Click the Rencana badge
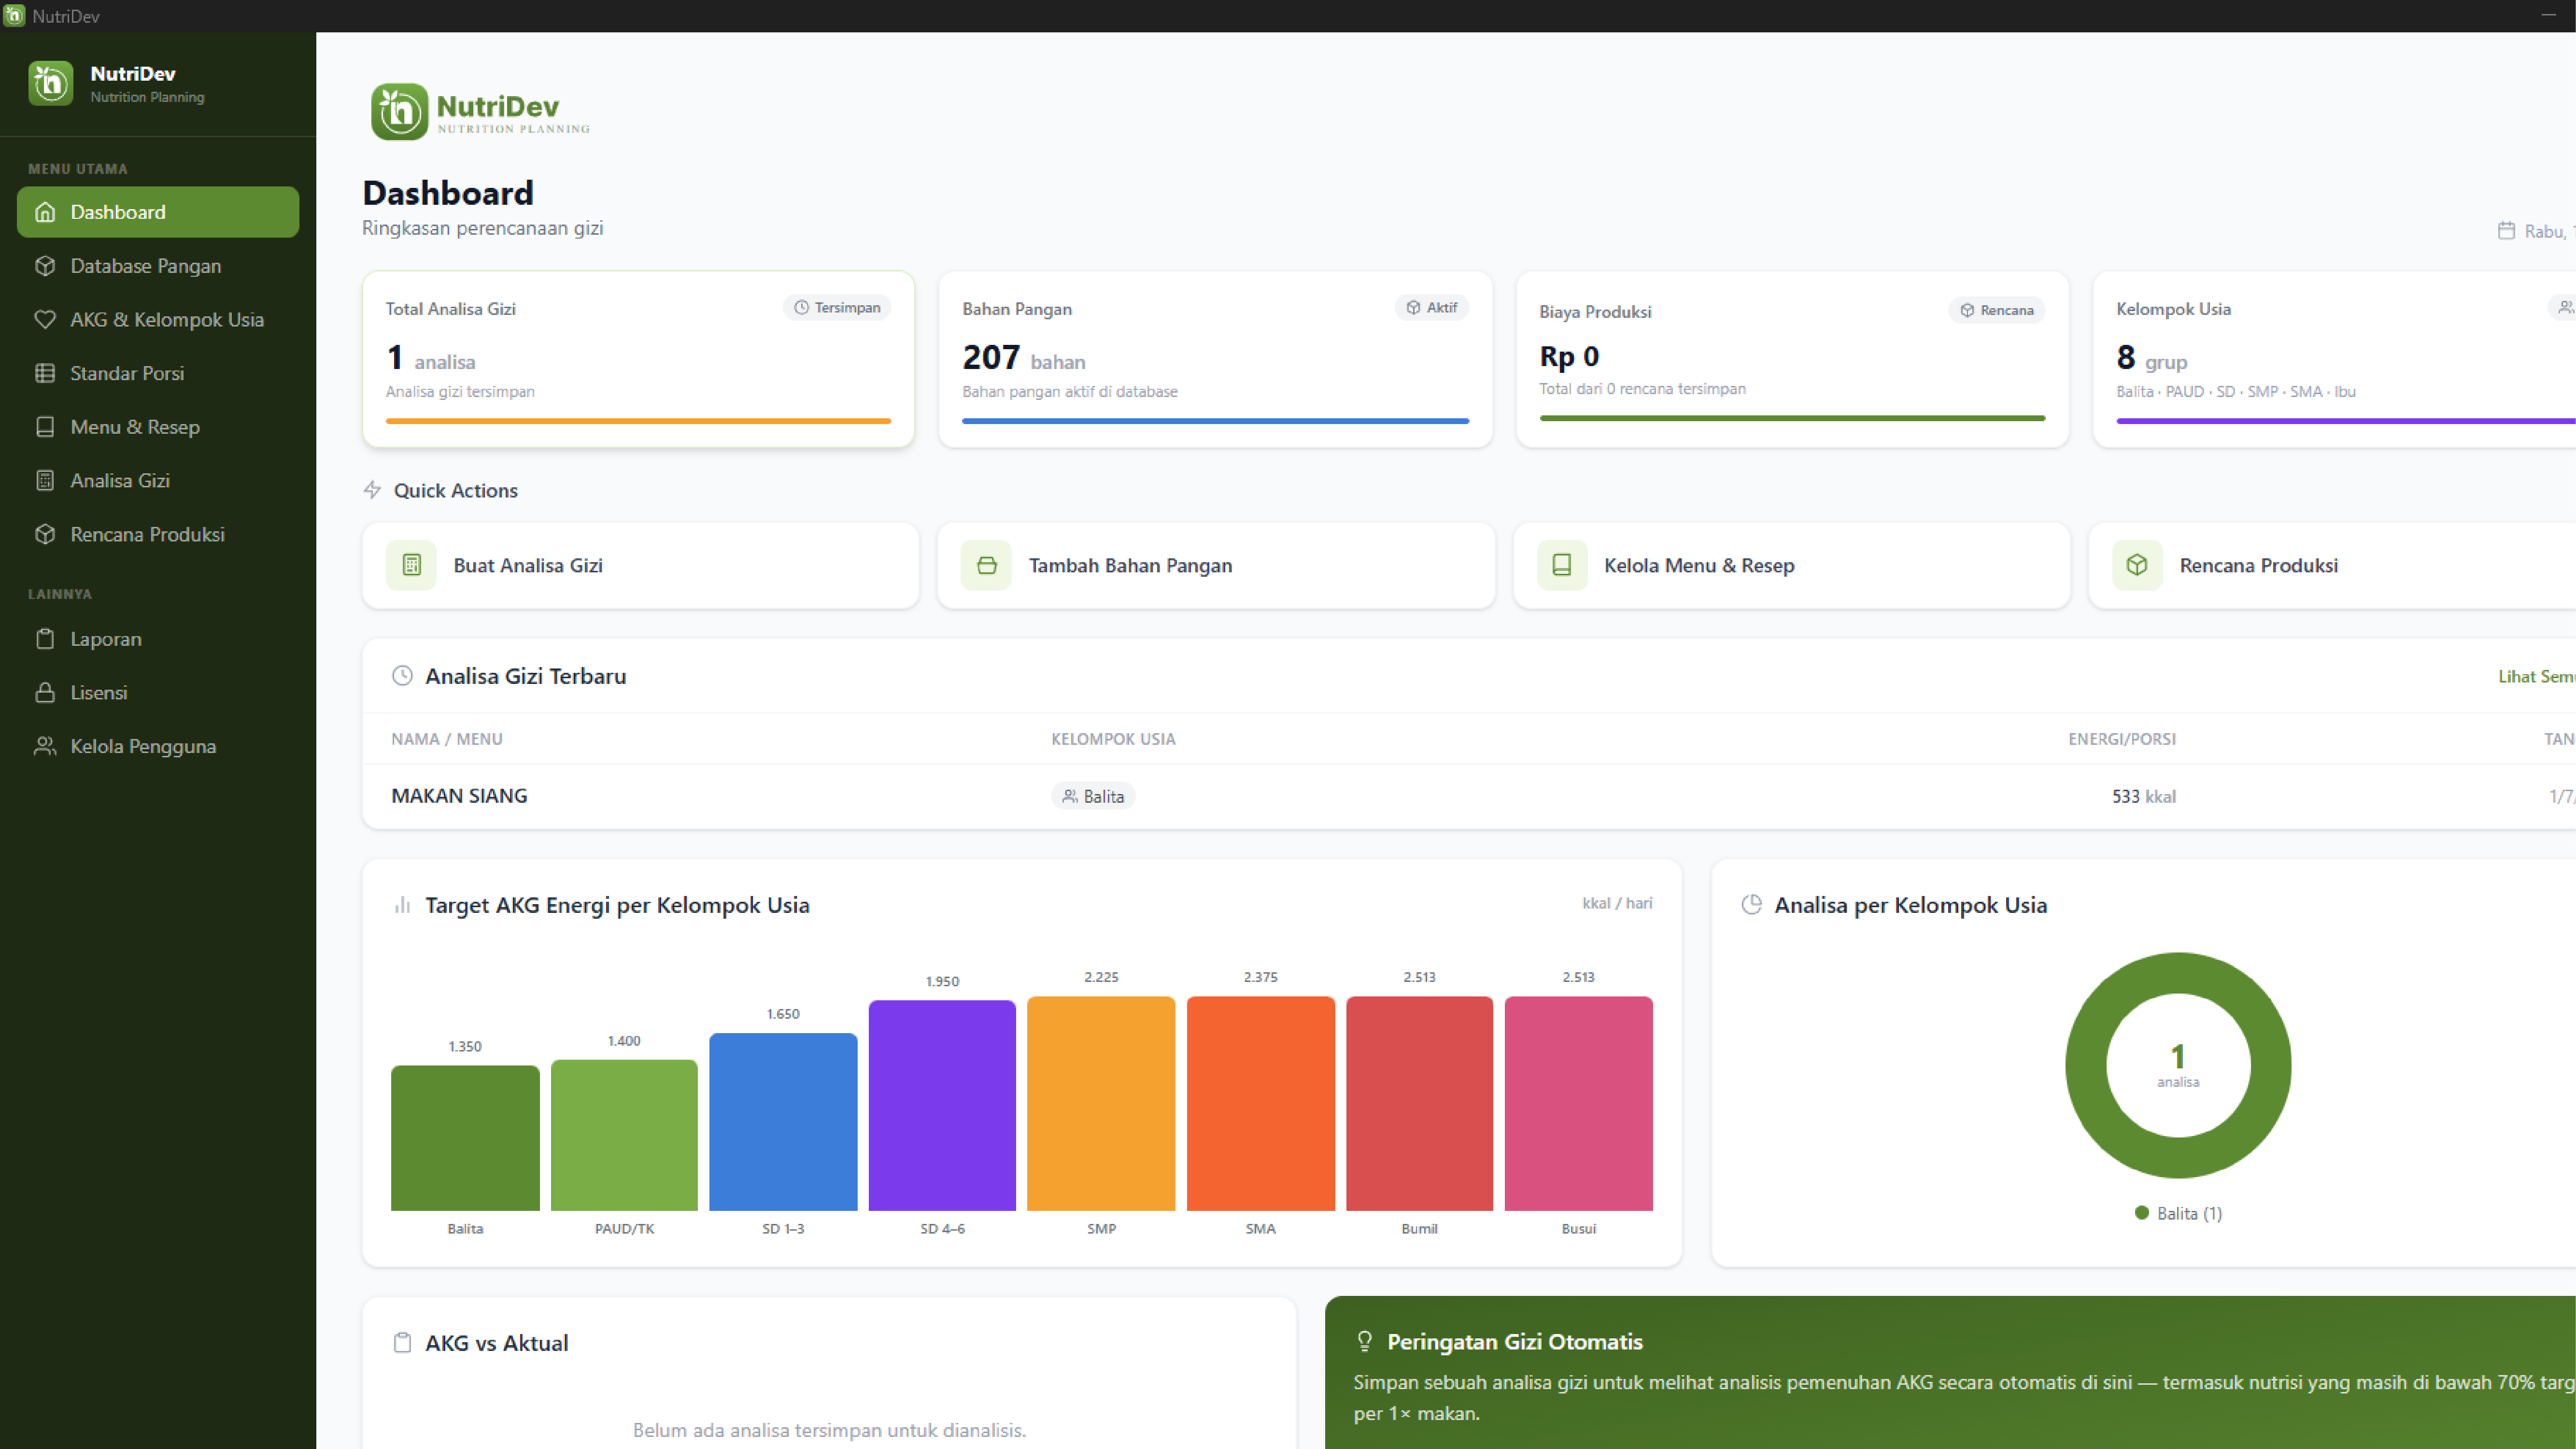2576x1449 pixels. tap(1996, 310)
